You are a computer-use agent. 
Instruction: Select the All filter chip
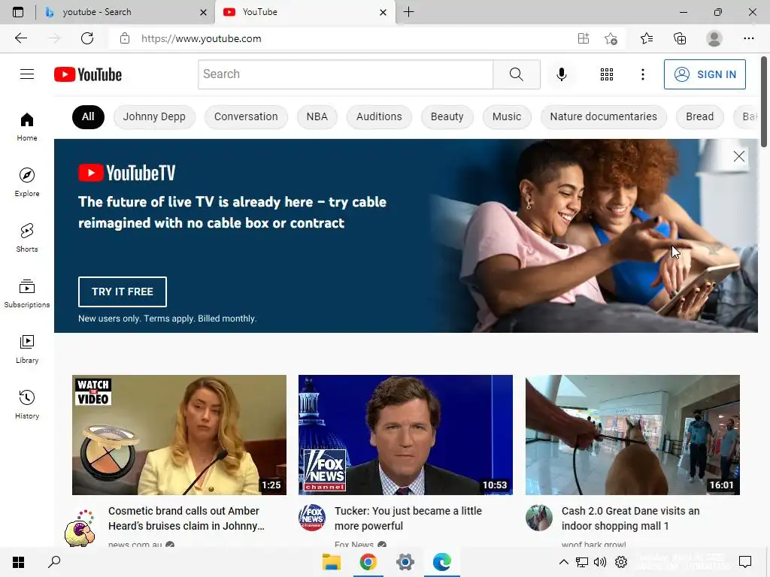click(x=88, y=116)
